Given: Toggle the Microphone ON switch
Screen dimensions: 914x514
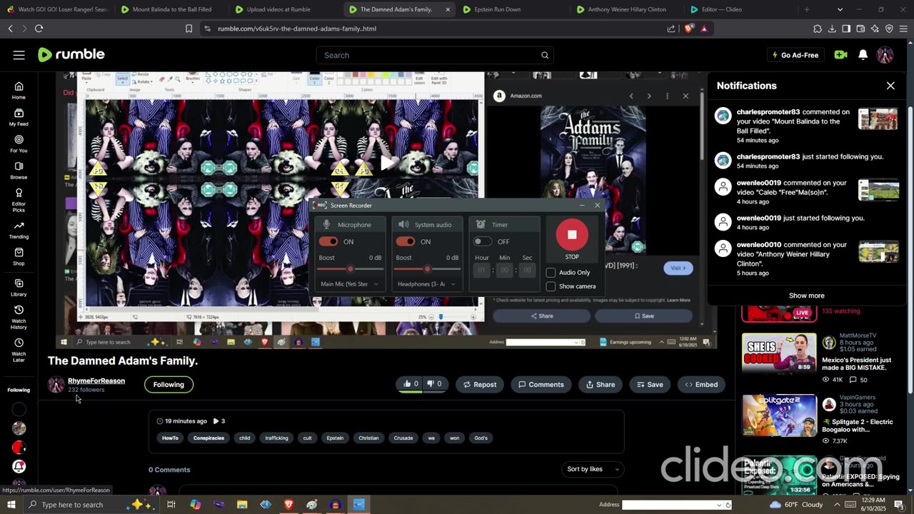Looking at the screenshot, I should pyautogui.click(x=328, y=241).
